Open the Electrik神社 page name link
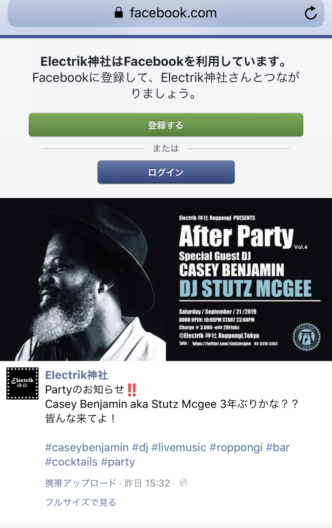Image resolution: width=332 pixels, height=528 pixels. tap(76, 375)
